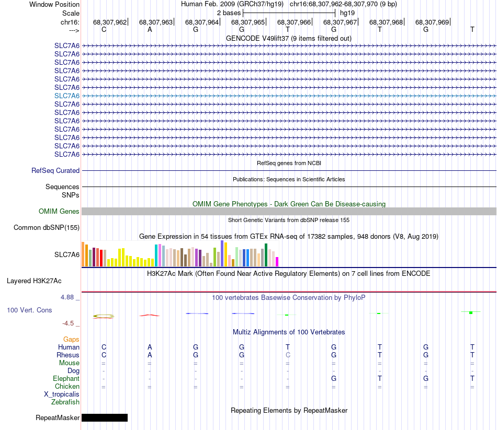Click the 4.88 upper conservation scale value

point(67,297)
